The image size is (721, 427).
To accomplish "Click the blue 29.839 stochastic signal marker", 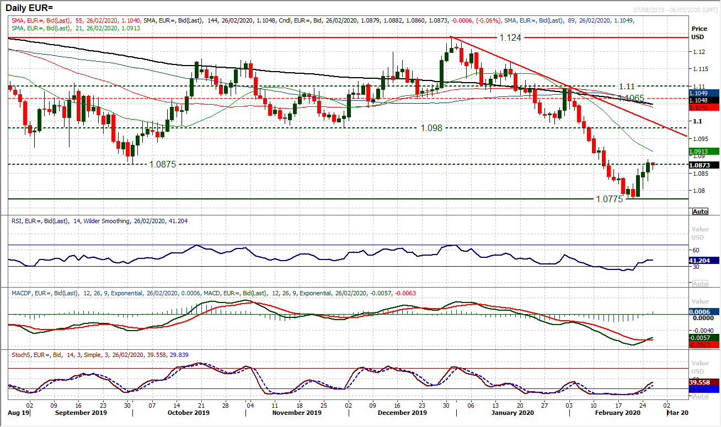I will 698,388.
